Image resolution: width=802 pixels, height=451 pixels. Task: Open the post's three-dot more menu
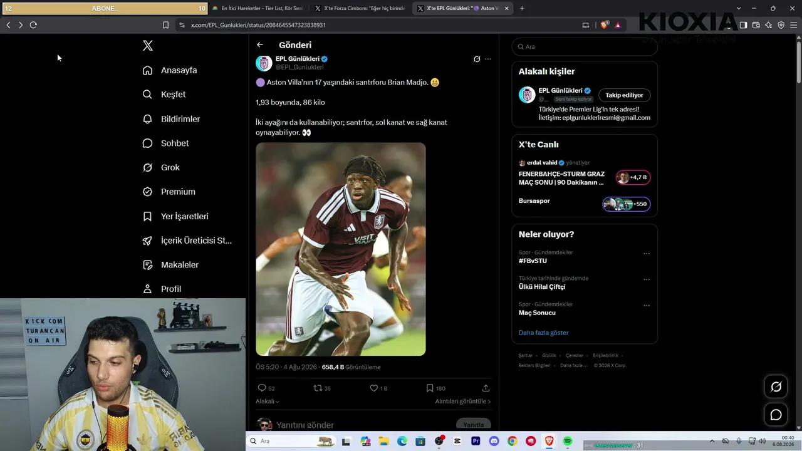[x=488, y=60]
